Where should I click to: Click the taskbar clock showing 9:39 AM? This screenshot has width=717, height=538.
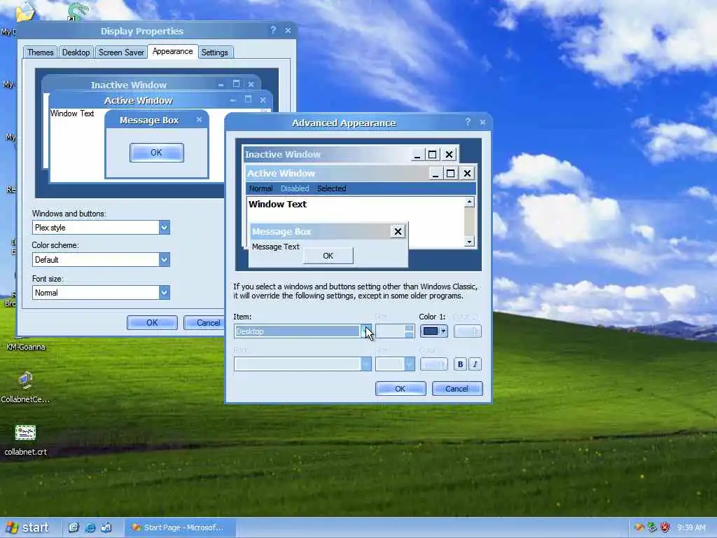click(x=691, y=527)
